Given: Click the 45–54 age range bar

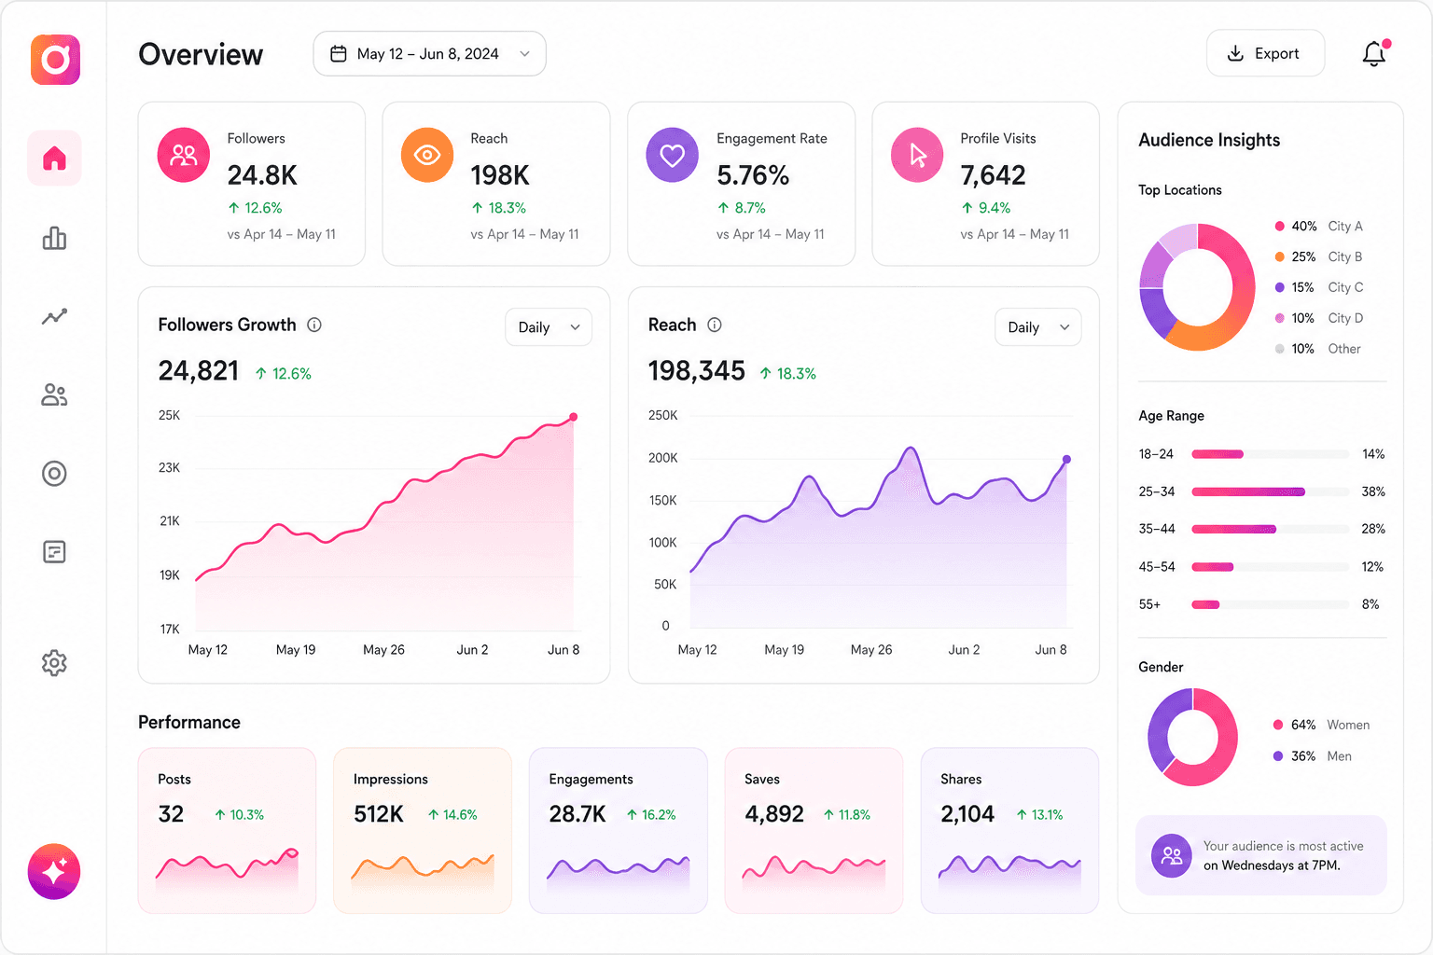Looking at the screenshot, I should 1271,567.
